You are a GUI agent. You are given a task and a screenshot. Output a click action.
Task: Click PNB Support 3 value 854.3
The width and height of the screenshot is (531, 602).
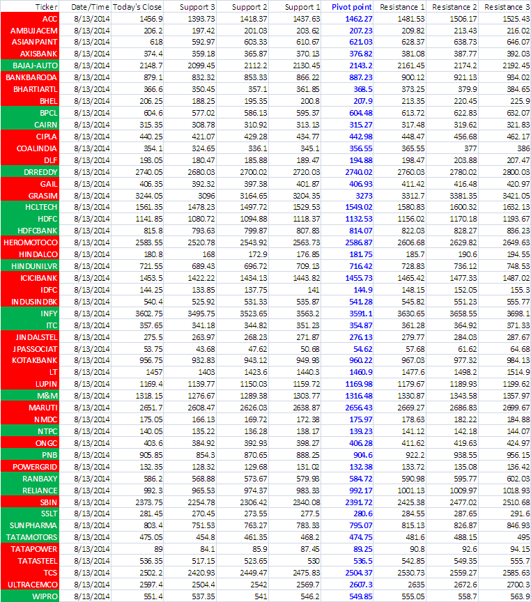click(206, 456)
